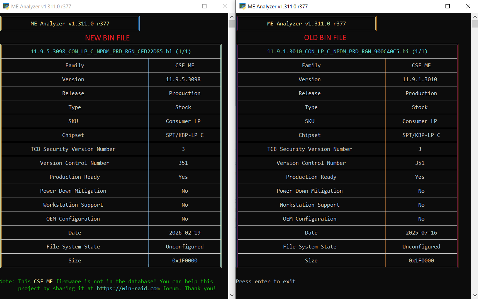Click the Production Ready Yes value under NEW BIN FILE

coord(183,177)
